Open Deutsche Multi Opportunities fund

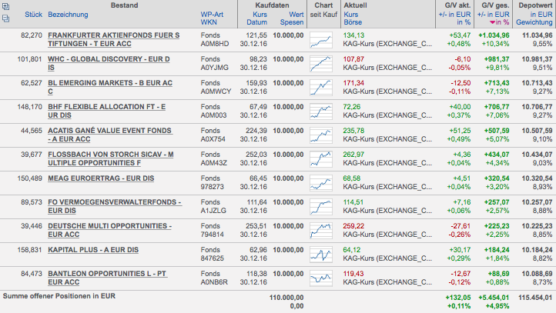pos(109,230)
